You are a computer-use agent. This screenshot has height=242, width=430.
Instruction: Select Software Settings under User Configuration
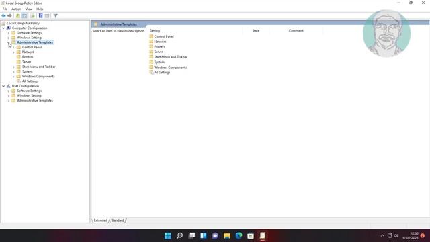click(x=30, y=91)
